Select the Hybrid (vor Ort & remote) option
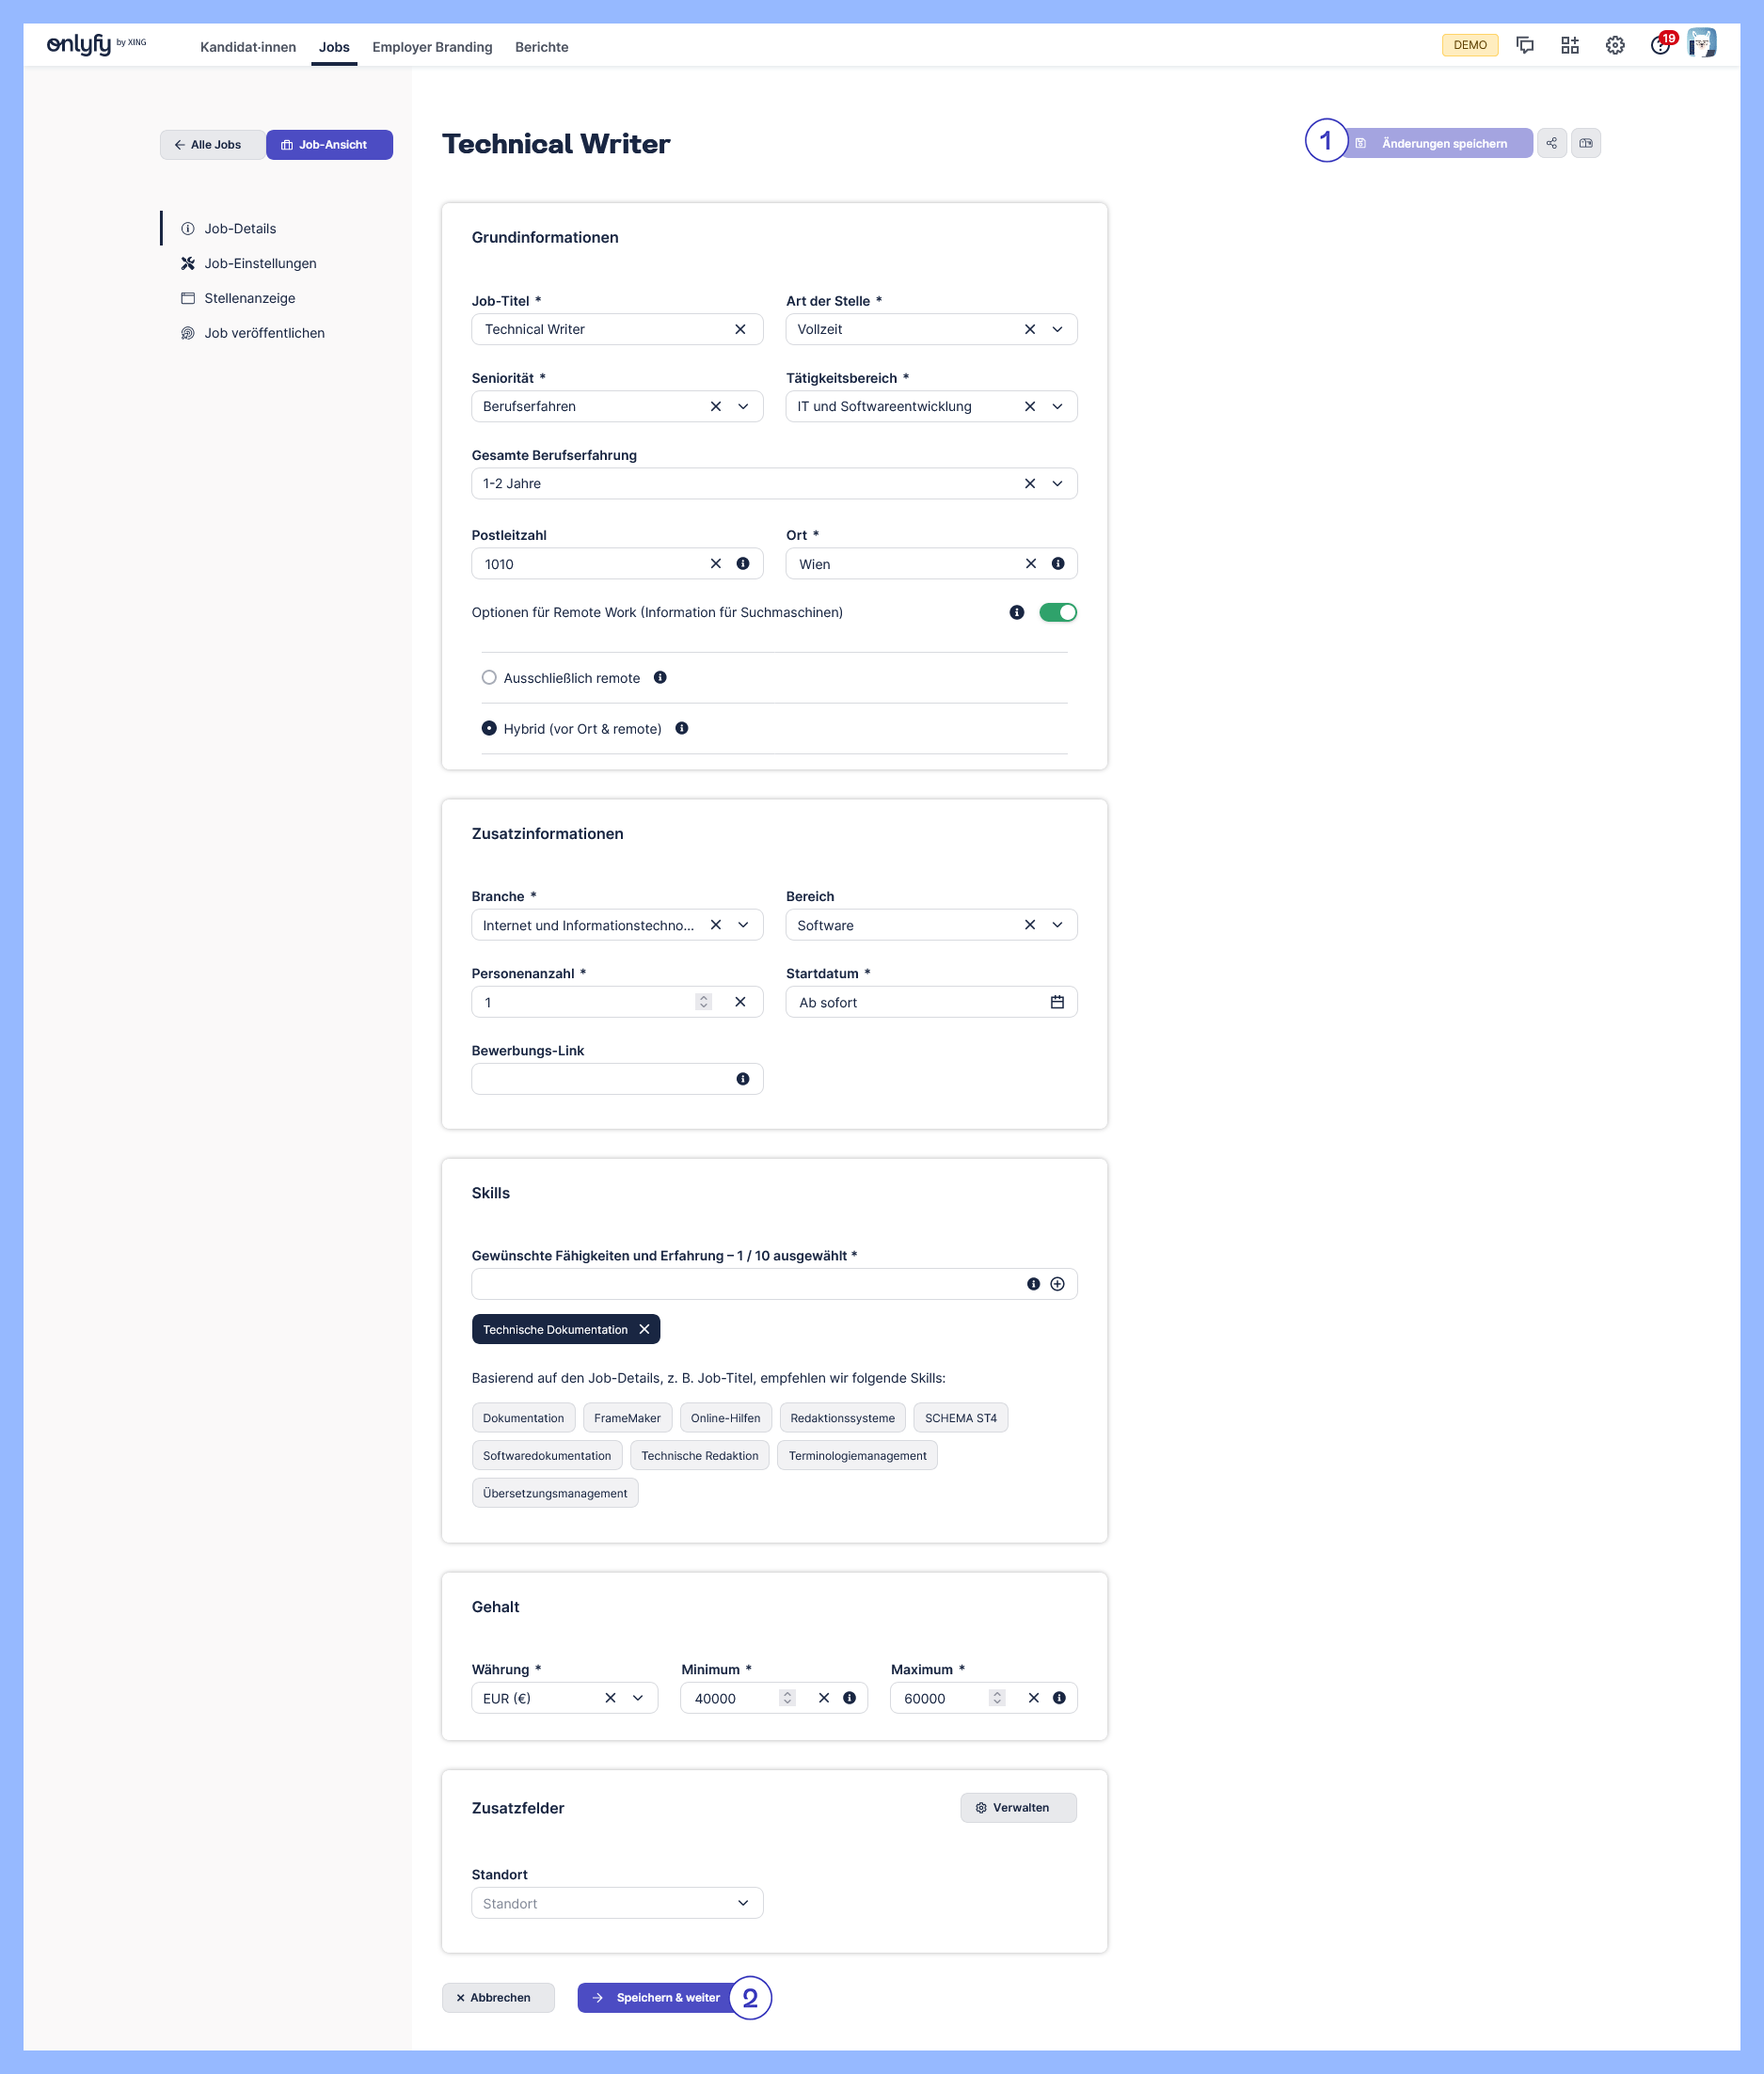This screenshot has height=2074, width=1764. point(489,729)
